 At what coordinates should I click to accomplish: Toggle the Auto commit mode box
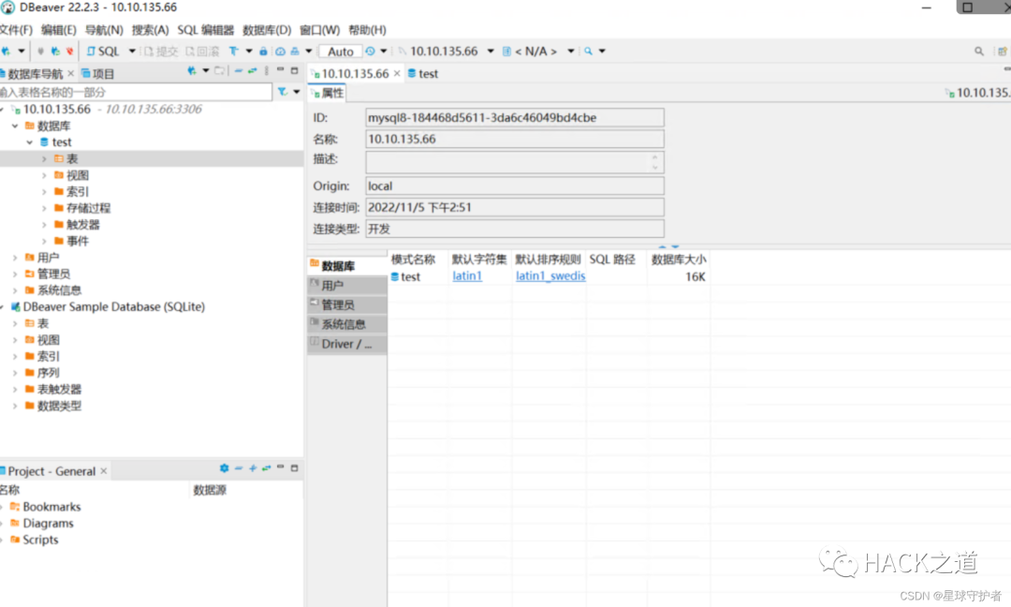click(341, 51)
